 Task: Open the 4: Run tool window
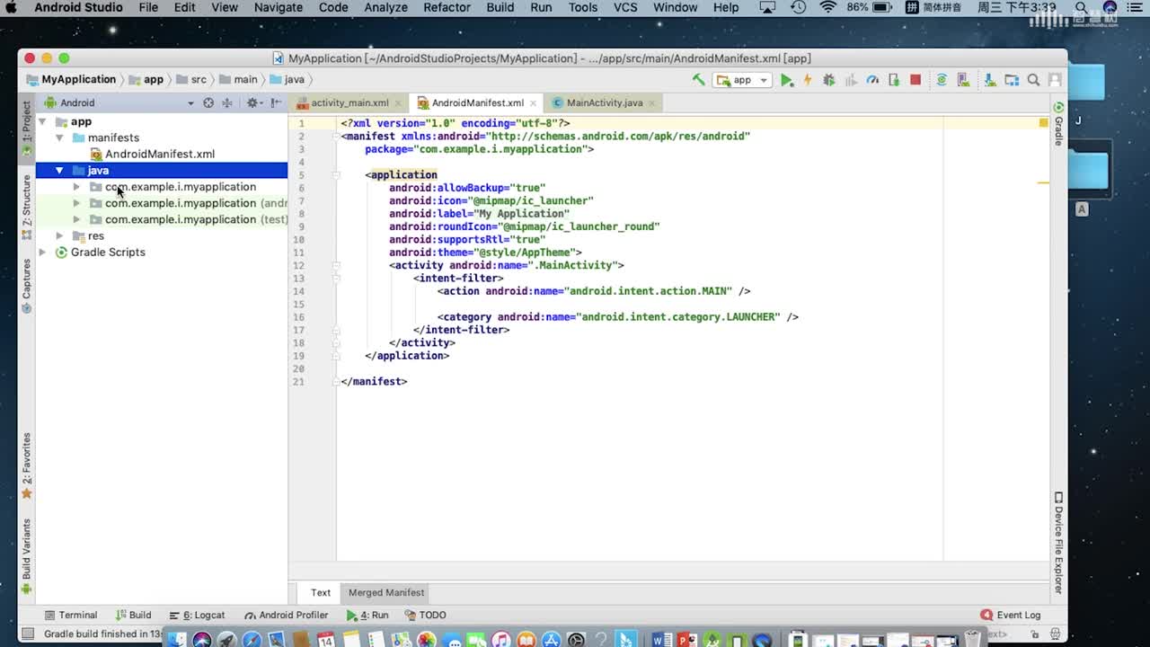point(367,616)
